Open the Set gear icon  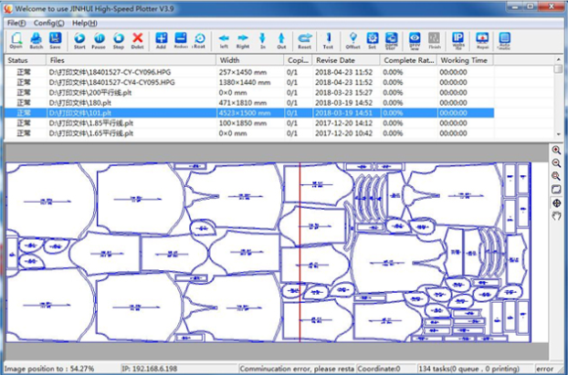[372, 40]
